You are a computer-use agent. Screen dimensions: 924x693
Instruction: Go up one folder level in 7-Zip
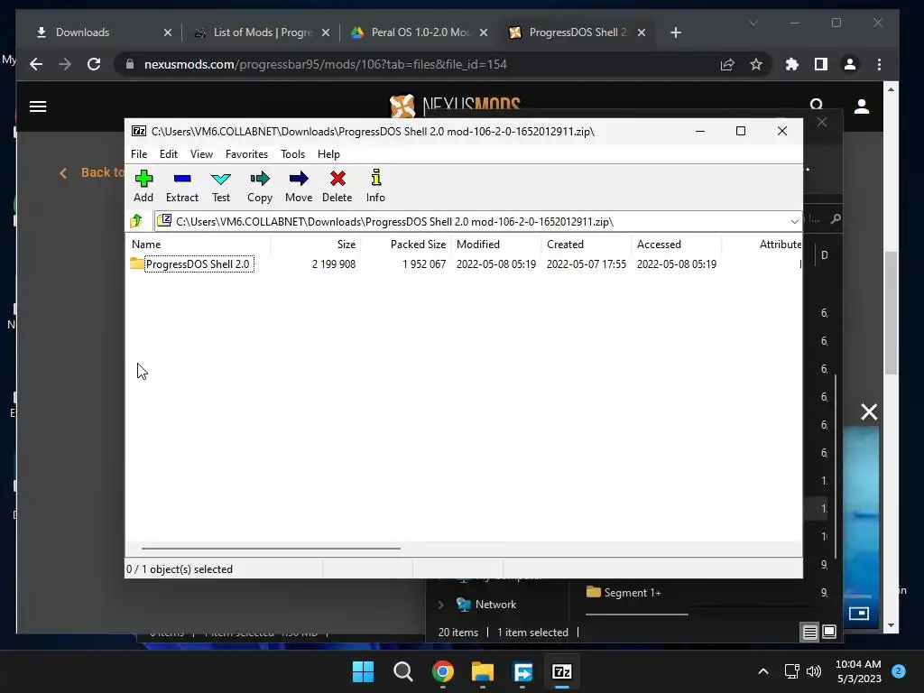click(137, 221)
